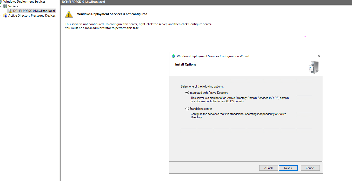Screen dimensions: 352x181
Task: Click the Back button in the wizard
Action: coord(268,168)
